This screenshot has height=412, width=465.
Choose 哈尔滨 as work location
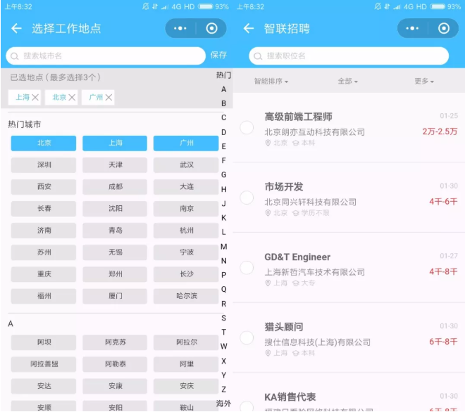(186, 296)
